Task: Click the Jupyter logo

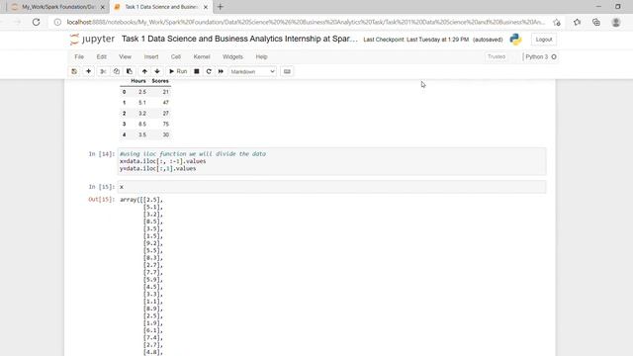Action: (x=92, y=40)
